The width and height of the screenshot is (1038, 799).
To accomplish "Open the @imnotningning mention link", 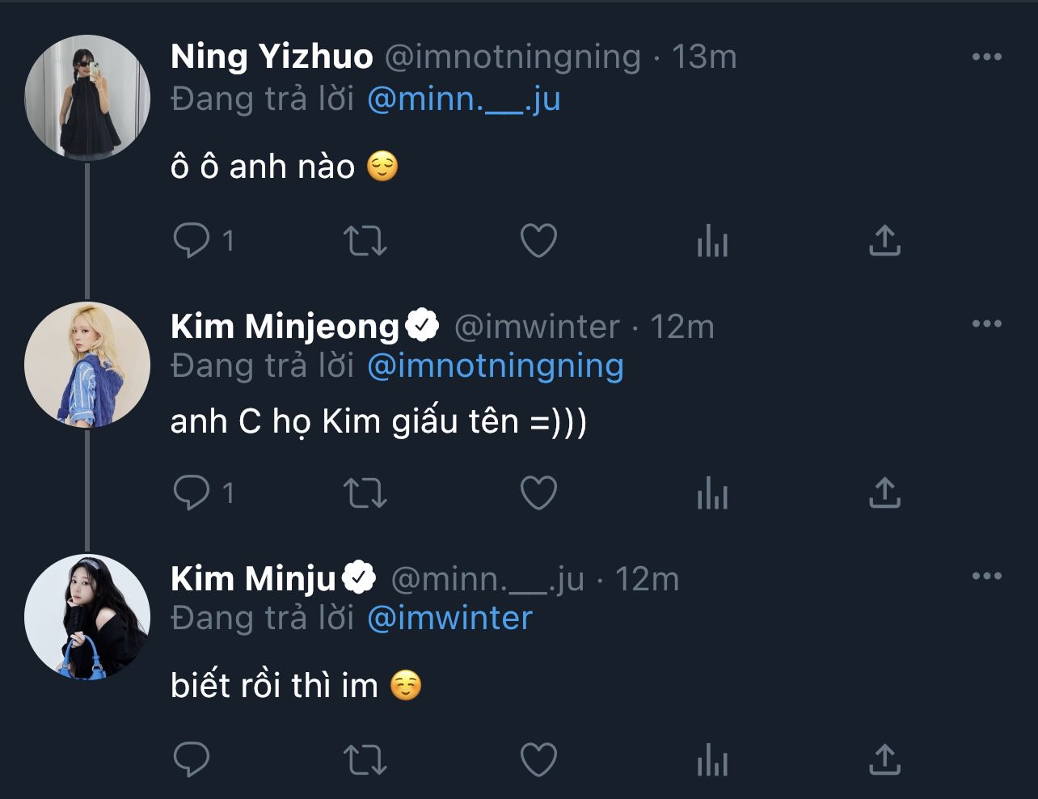I will pos(495,366).
